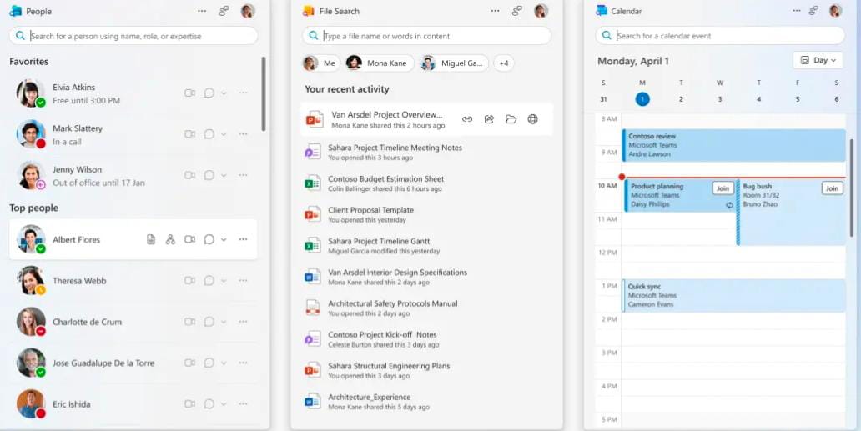Click the Calendar panel vertical scrollbar
The width and height of the screenshot is (861, 431).
(852, 187)
